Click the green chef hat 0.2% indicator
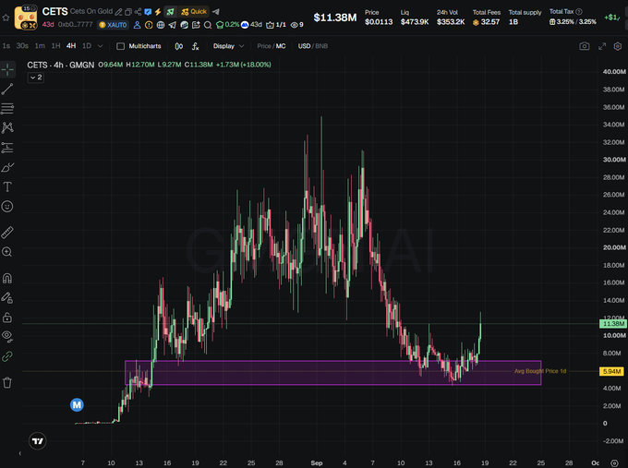 click(227, 25)
